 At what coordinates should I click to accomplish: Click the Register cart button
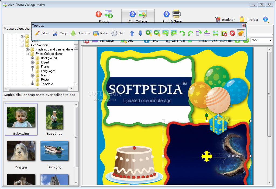[x=225, y=19]
